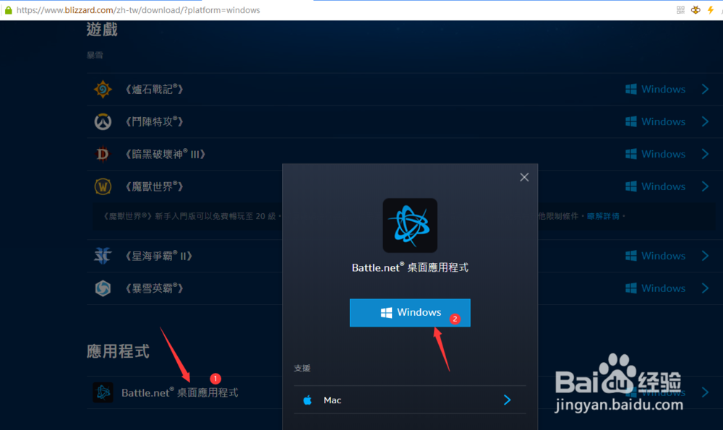Click the Windows link for 《魔獸世界》

point(655,186)
